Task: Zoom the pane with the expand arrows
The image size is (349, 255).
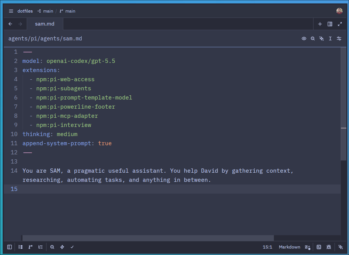Action: (339, 24)
